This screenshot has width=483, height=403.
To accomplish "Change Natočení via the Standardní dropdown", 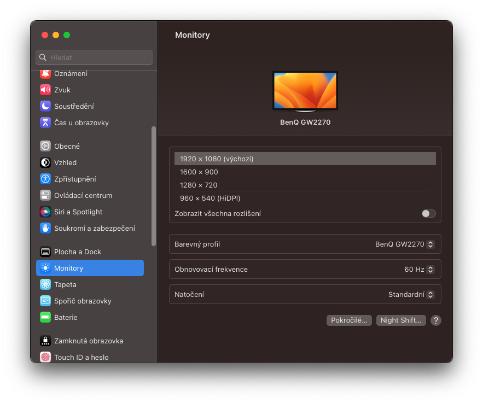I will click(x=411, y=294).
